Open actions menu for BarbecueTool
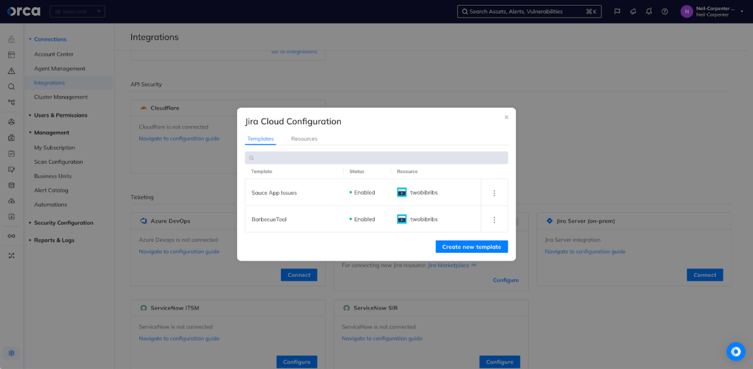This screenshot has width=753, height=369. (494, 220)
